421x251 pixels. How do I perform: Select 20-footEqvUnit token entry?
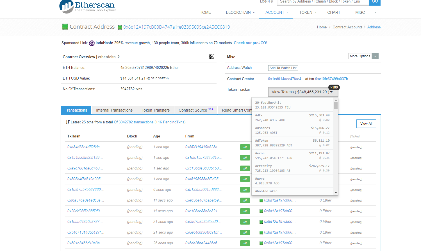pos(292,105)
